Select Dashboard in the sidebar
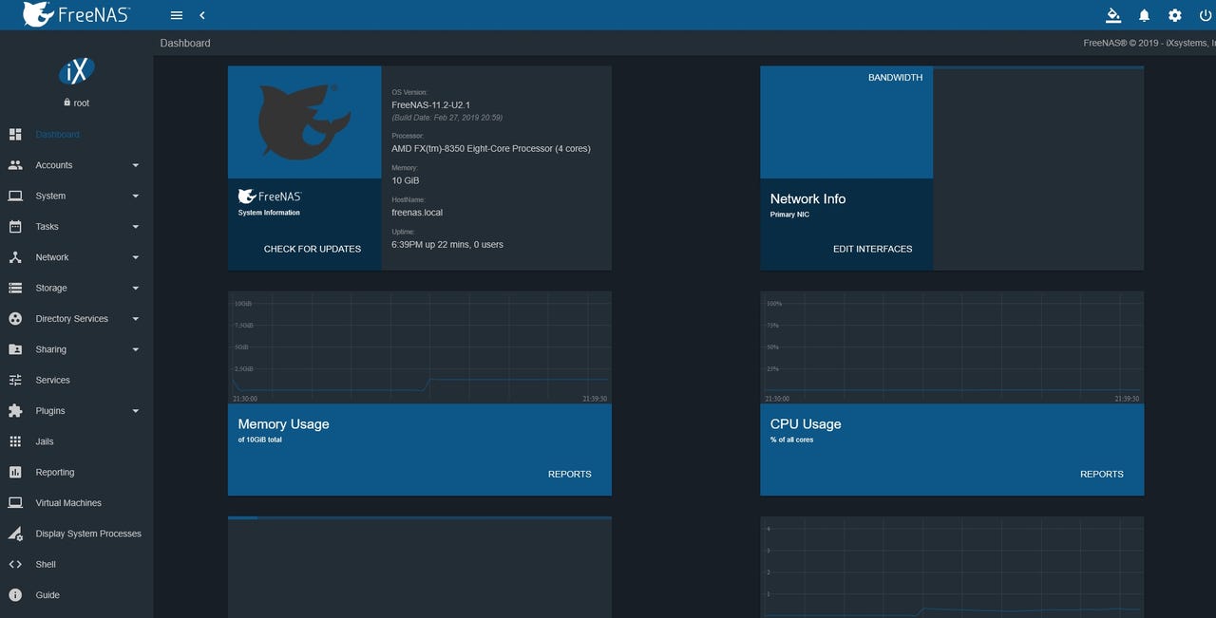 pyautogui.click(x=57, y=134)
